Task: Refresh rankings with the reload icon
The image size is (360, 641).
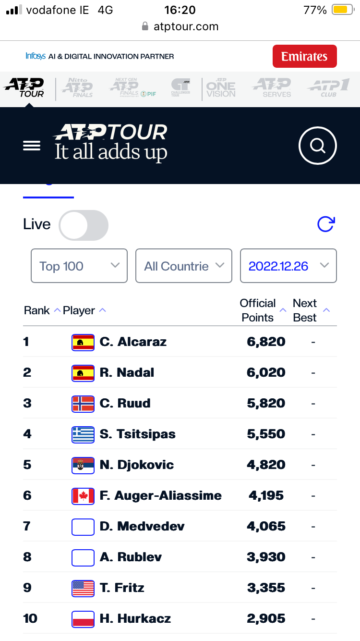Action: pyautogui.click(x=326, y=224)
